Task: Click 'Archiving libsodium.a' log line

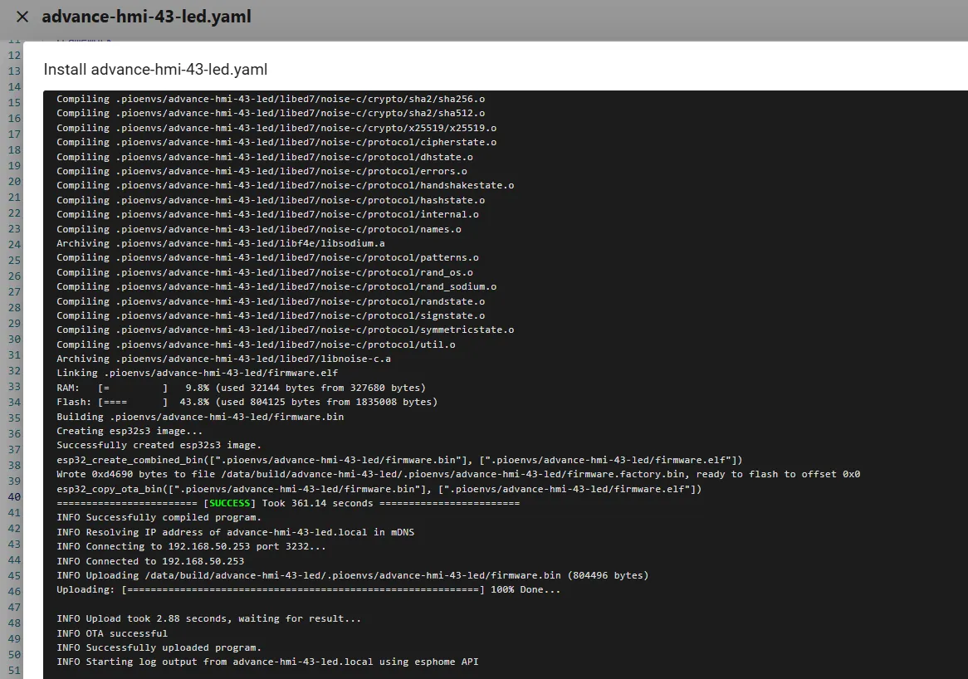Action: (x=220, y=243)
